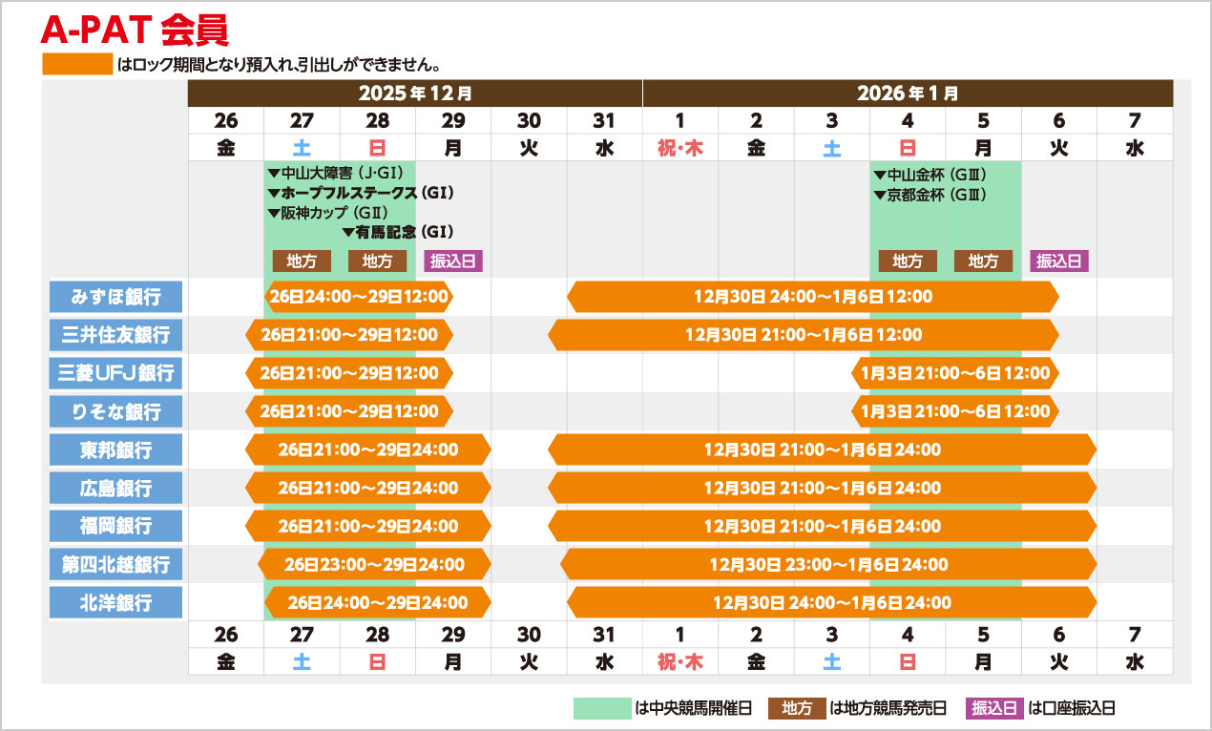This screenshot has width=1212, height=731.
Task: Click the 有馬記念 (GI) race entry
Action: [397, 232]
